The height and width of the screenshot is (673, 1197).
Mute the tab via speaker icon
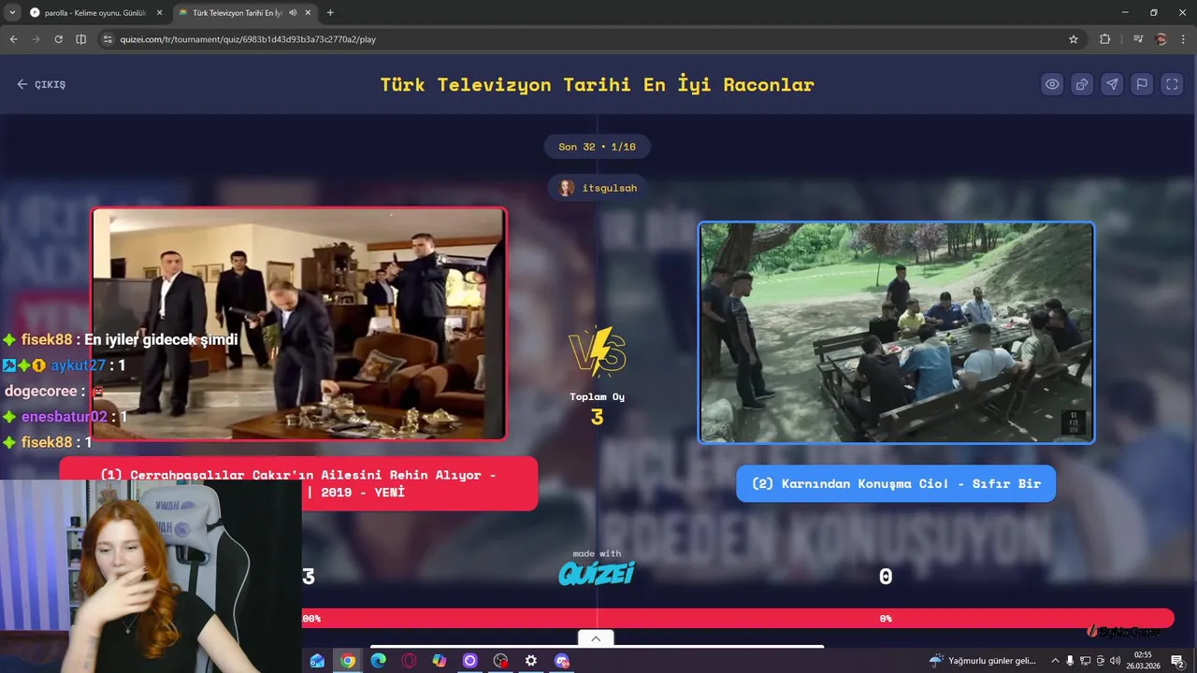tap(293, 12)
